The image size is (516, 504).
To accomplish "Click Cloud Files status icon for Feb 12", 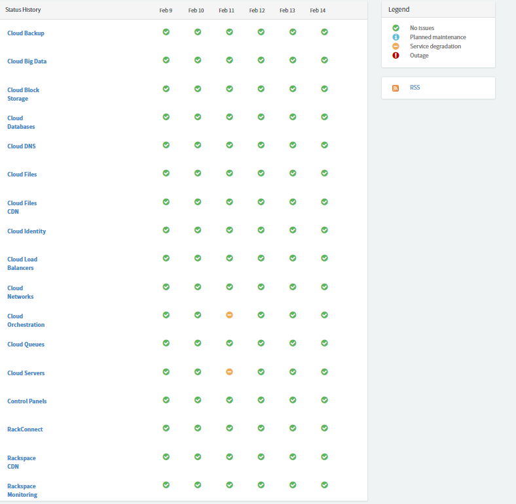I will 261,173.
